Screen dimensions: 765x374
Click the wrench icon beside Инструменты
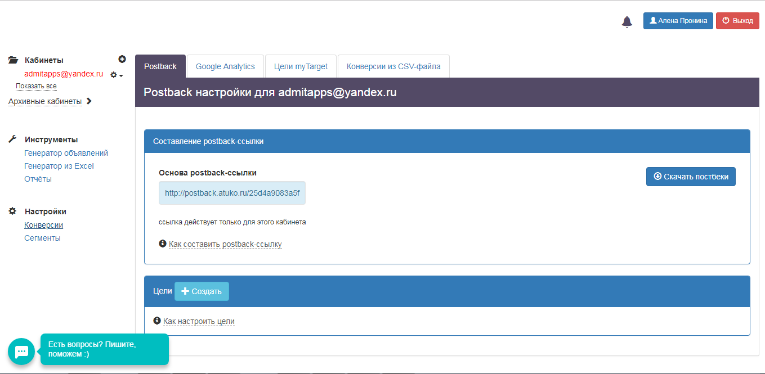(12, 139)
